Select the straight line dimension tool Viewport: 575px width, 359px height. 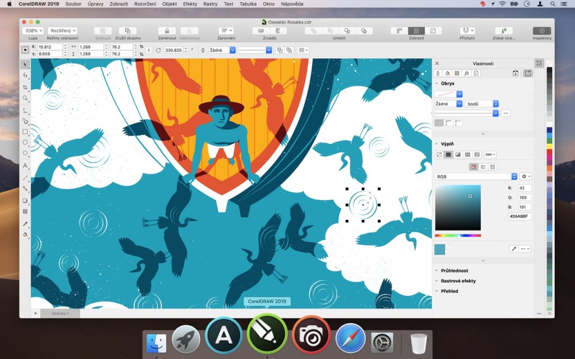coord(25,178)
